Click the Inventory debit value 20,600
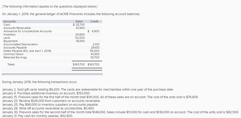The width and height of the screenshot is (241, 118). click(x=80, y=34)
